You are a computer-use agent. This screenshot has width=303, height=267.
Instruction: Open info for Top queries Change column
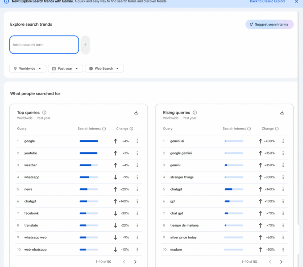coord(131,129)
